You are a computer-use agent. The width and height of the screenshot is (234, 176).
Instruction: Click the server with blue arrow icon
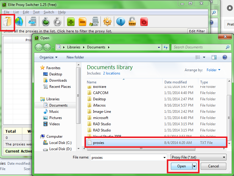[x=32, y=22]
